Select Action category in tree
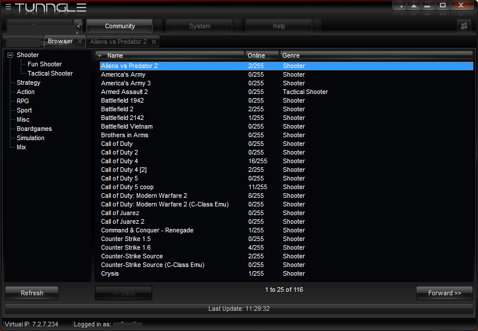This screenshot has width=478, height=331. 25,92
